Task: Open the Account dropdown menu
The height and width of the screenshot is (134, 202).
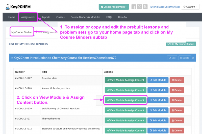Action: (190, 7)
